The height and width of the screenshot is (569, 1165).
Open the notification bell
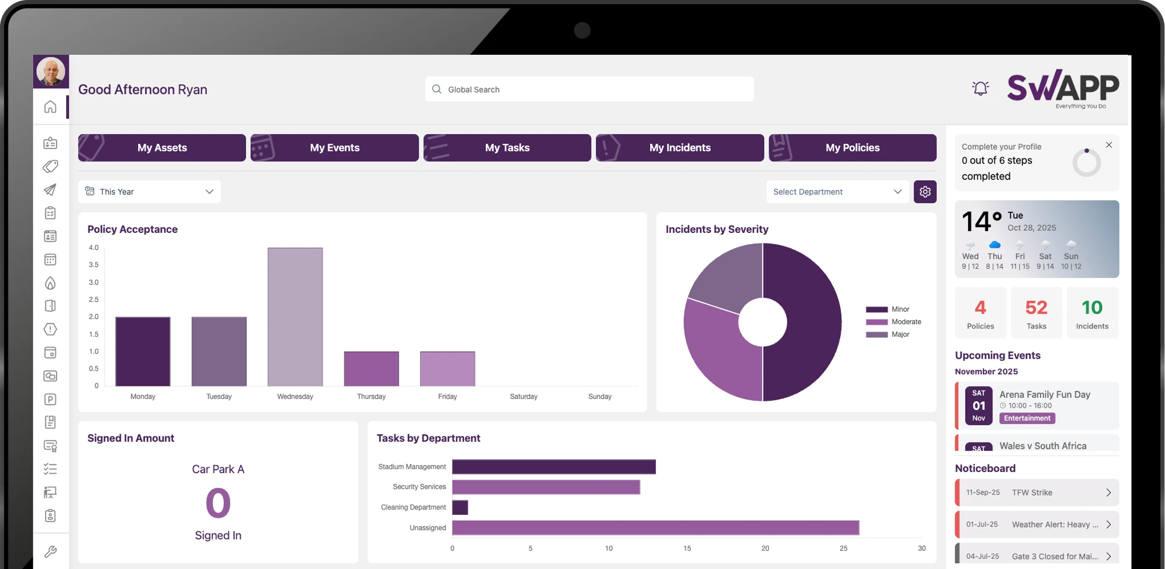980,88
